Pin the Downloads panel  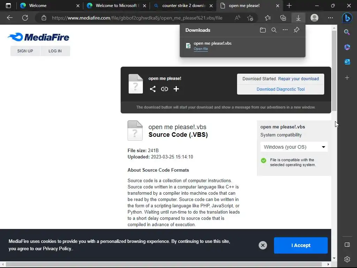tap(296, 30)
